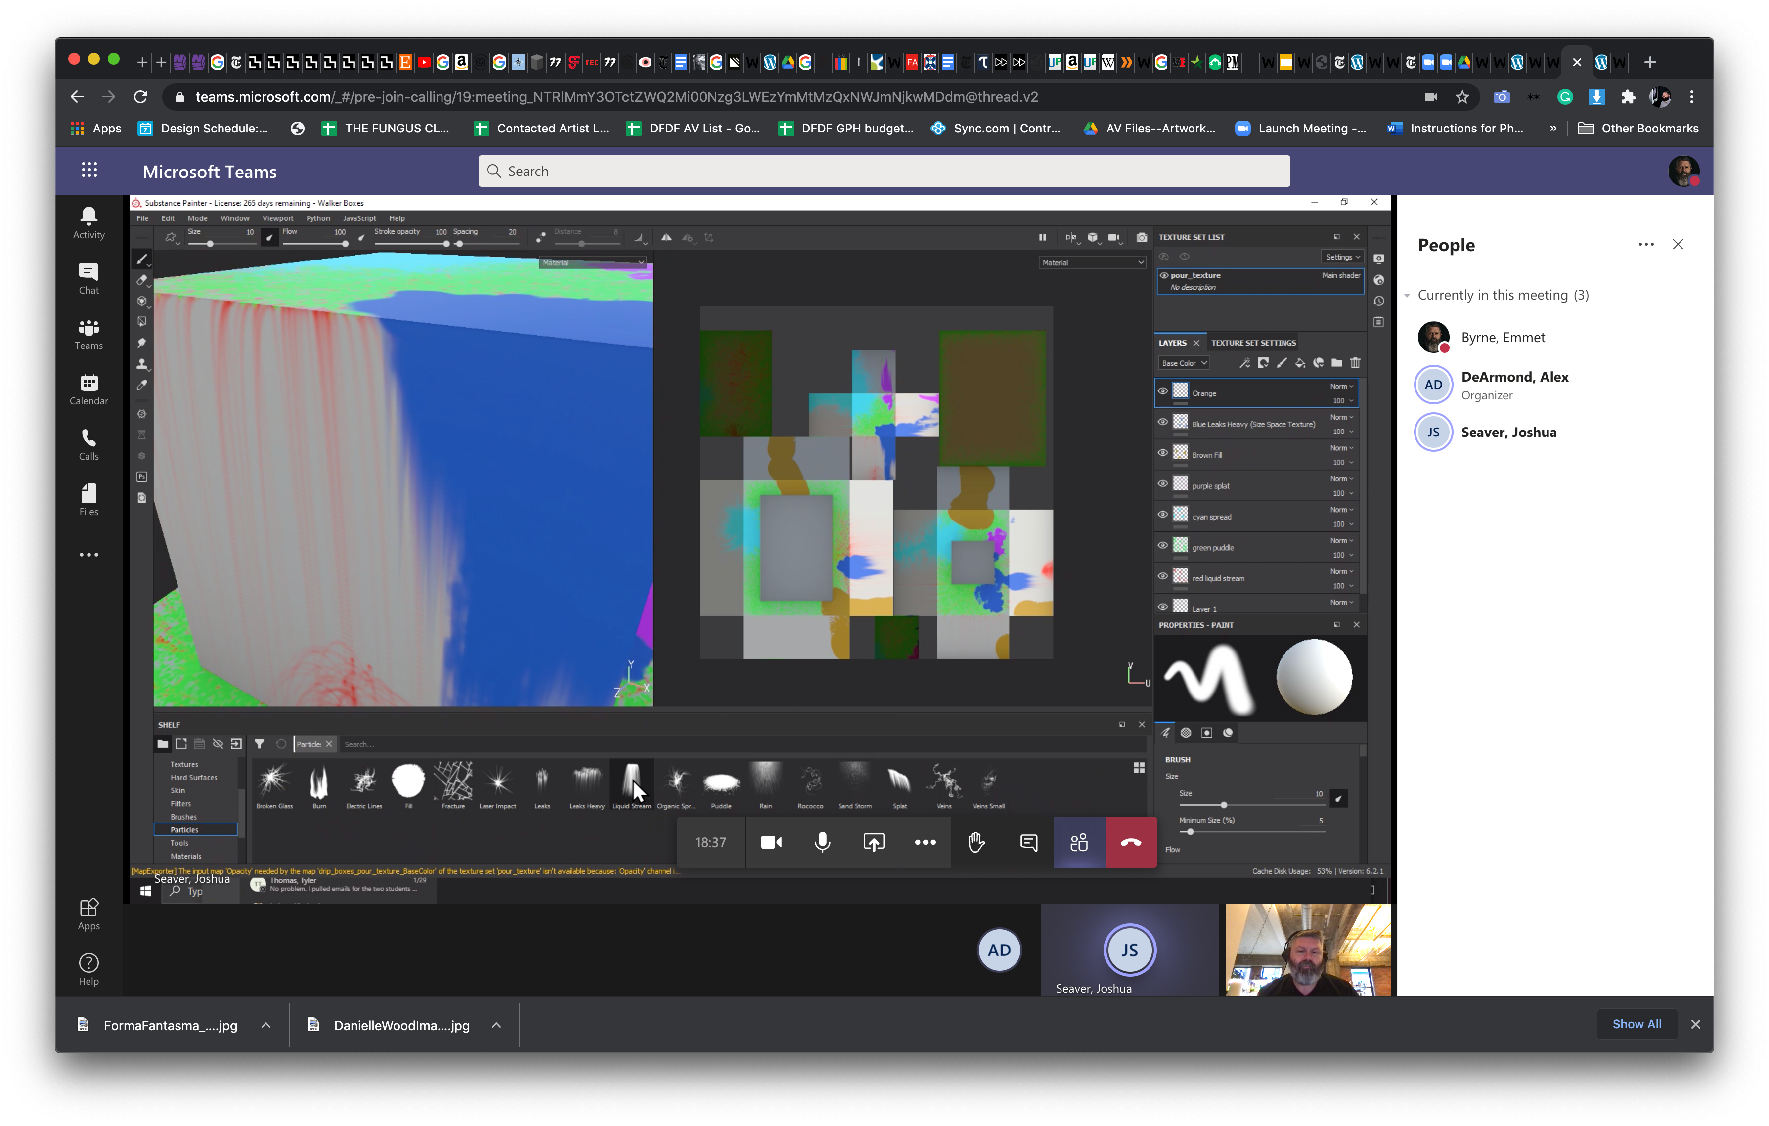Open the Viewport menu in Substance Painter
This screenshot has width=1769, height=1126.
[x=277, y=218]
